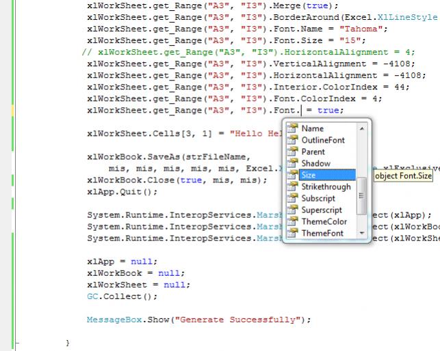
Task: Click the 'object Font.Size' tooltip
Action: coord(403,176)
